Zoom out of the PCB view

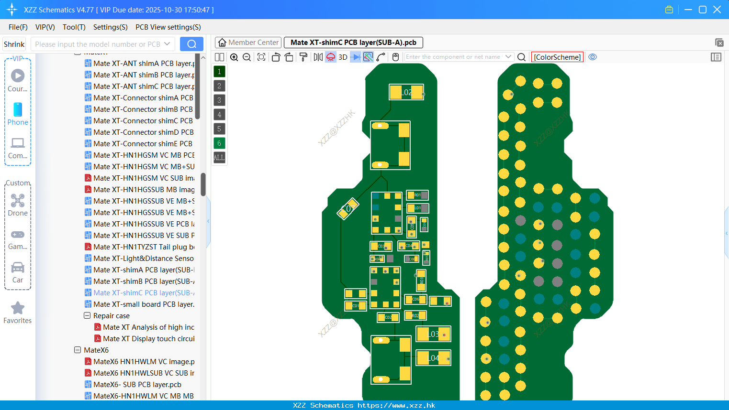pos(247,57)
